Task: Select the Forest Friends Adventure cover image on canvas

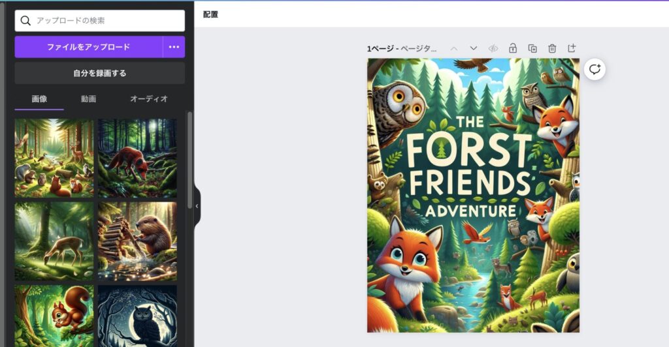Action: click(x=473, y=196)
